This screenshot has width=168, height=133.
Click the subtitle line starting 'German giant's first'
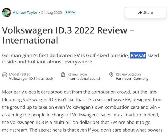click(81, 56)
